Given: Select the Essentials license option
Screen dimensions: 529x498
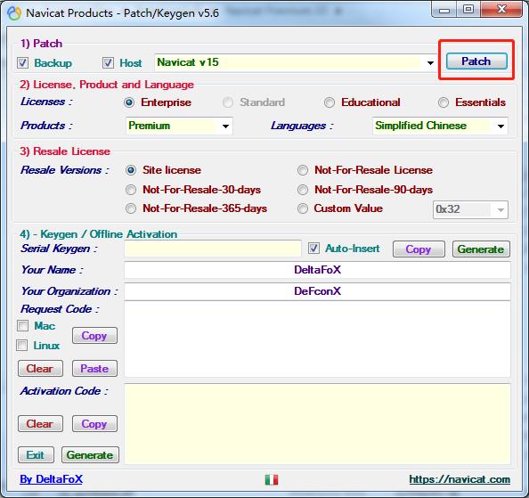Looking at the screenshot, I should coord(444,102).
